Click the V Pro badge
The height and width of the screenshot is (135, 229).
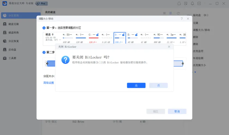pyautogui.click(x=41, y=3)
